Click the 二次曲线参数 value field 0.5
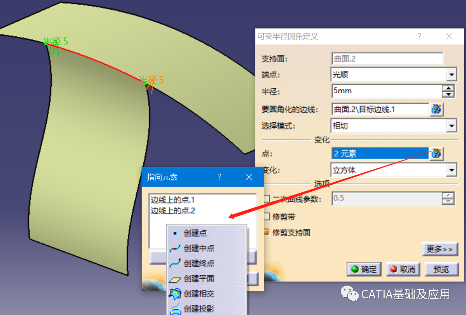 click(x=387, y=199)
